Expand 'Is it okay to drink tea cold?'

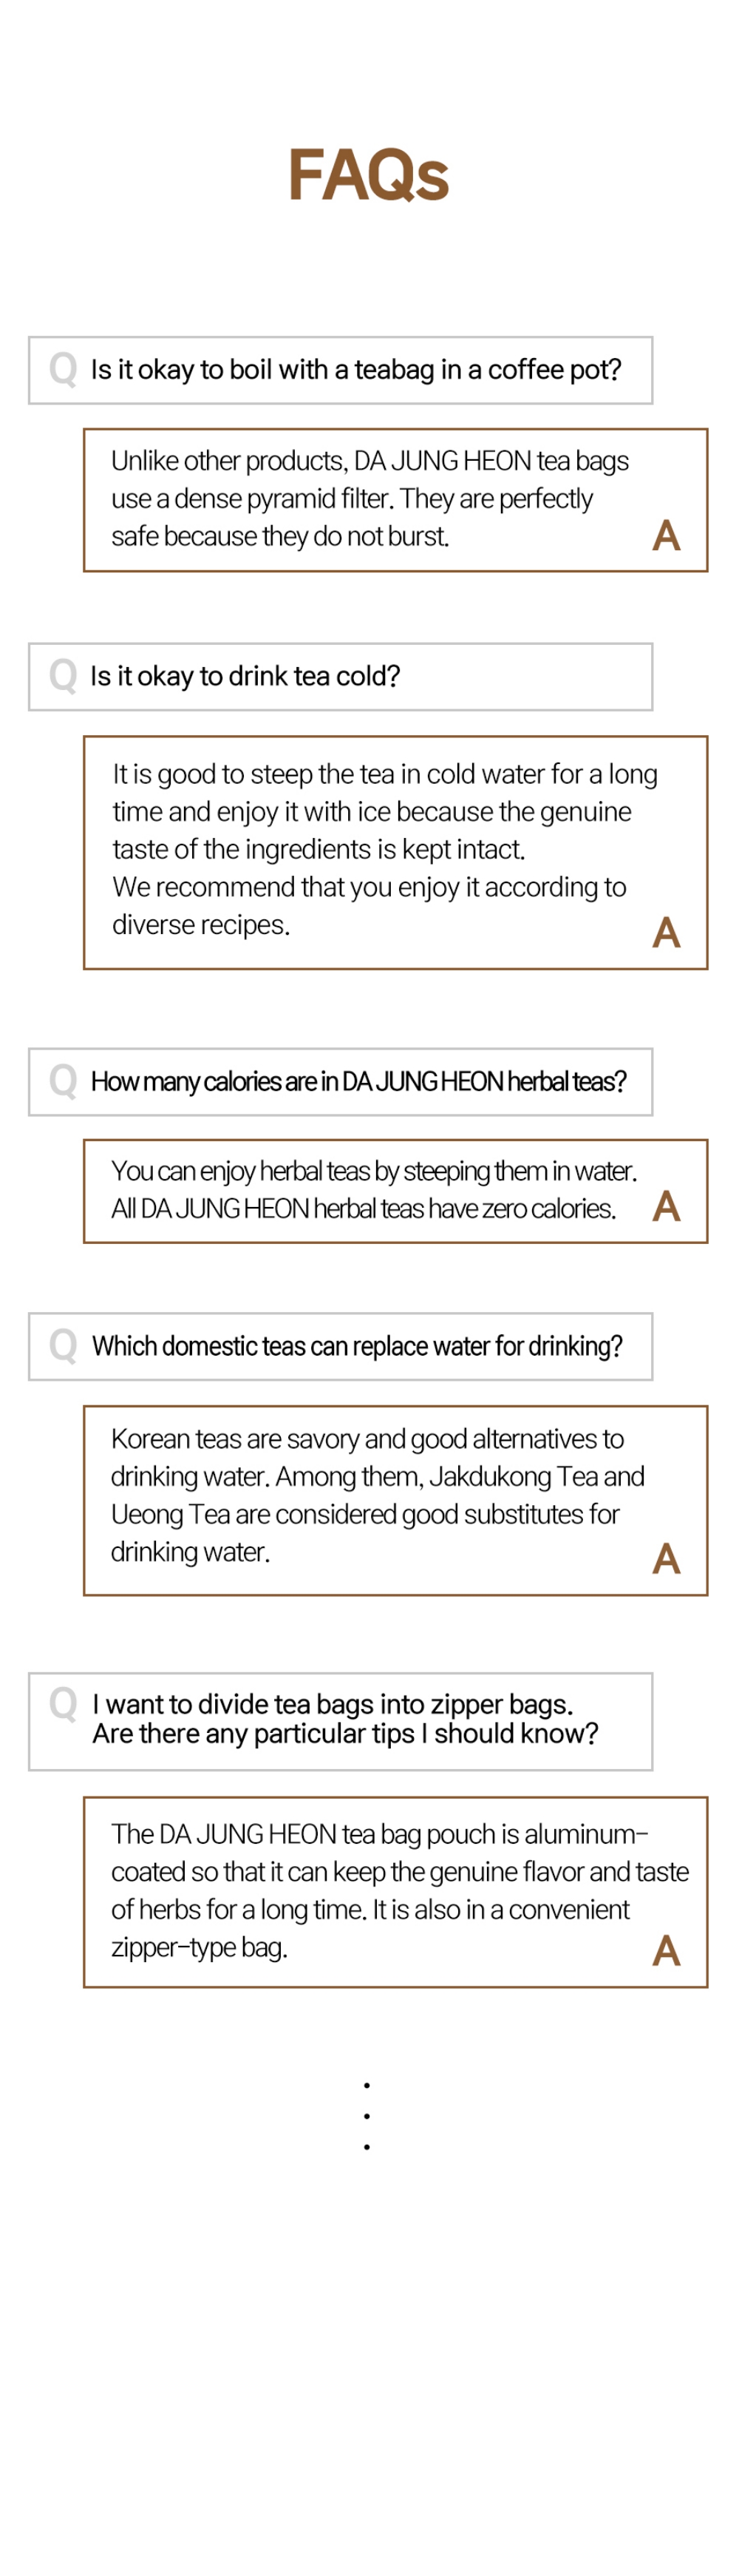click(341, 677)
